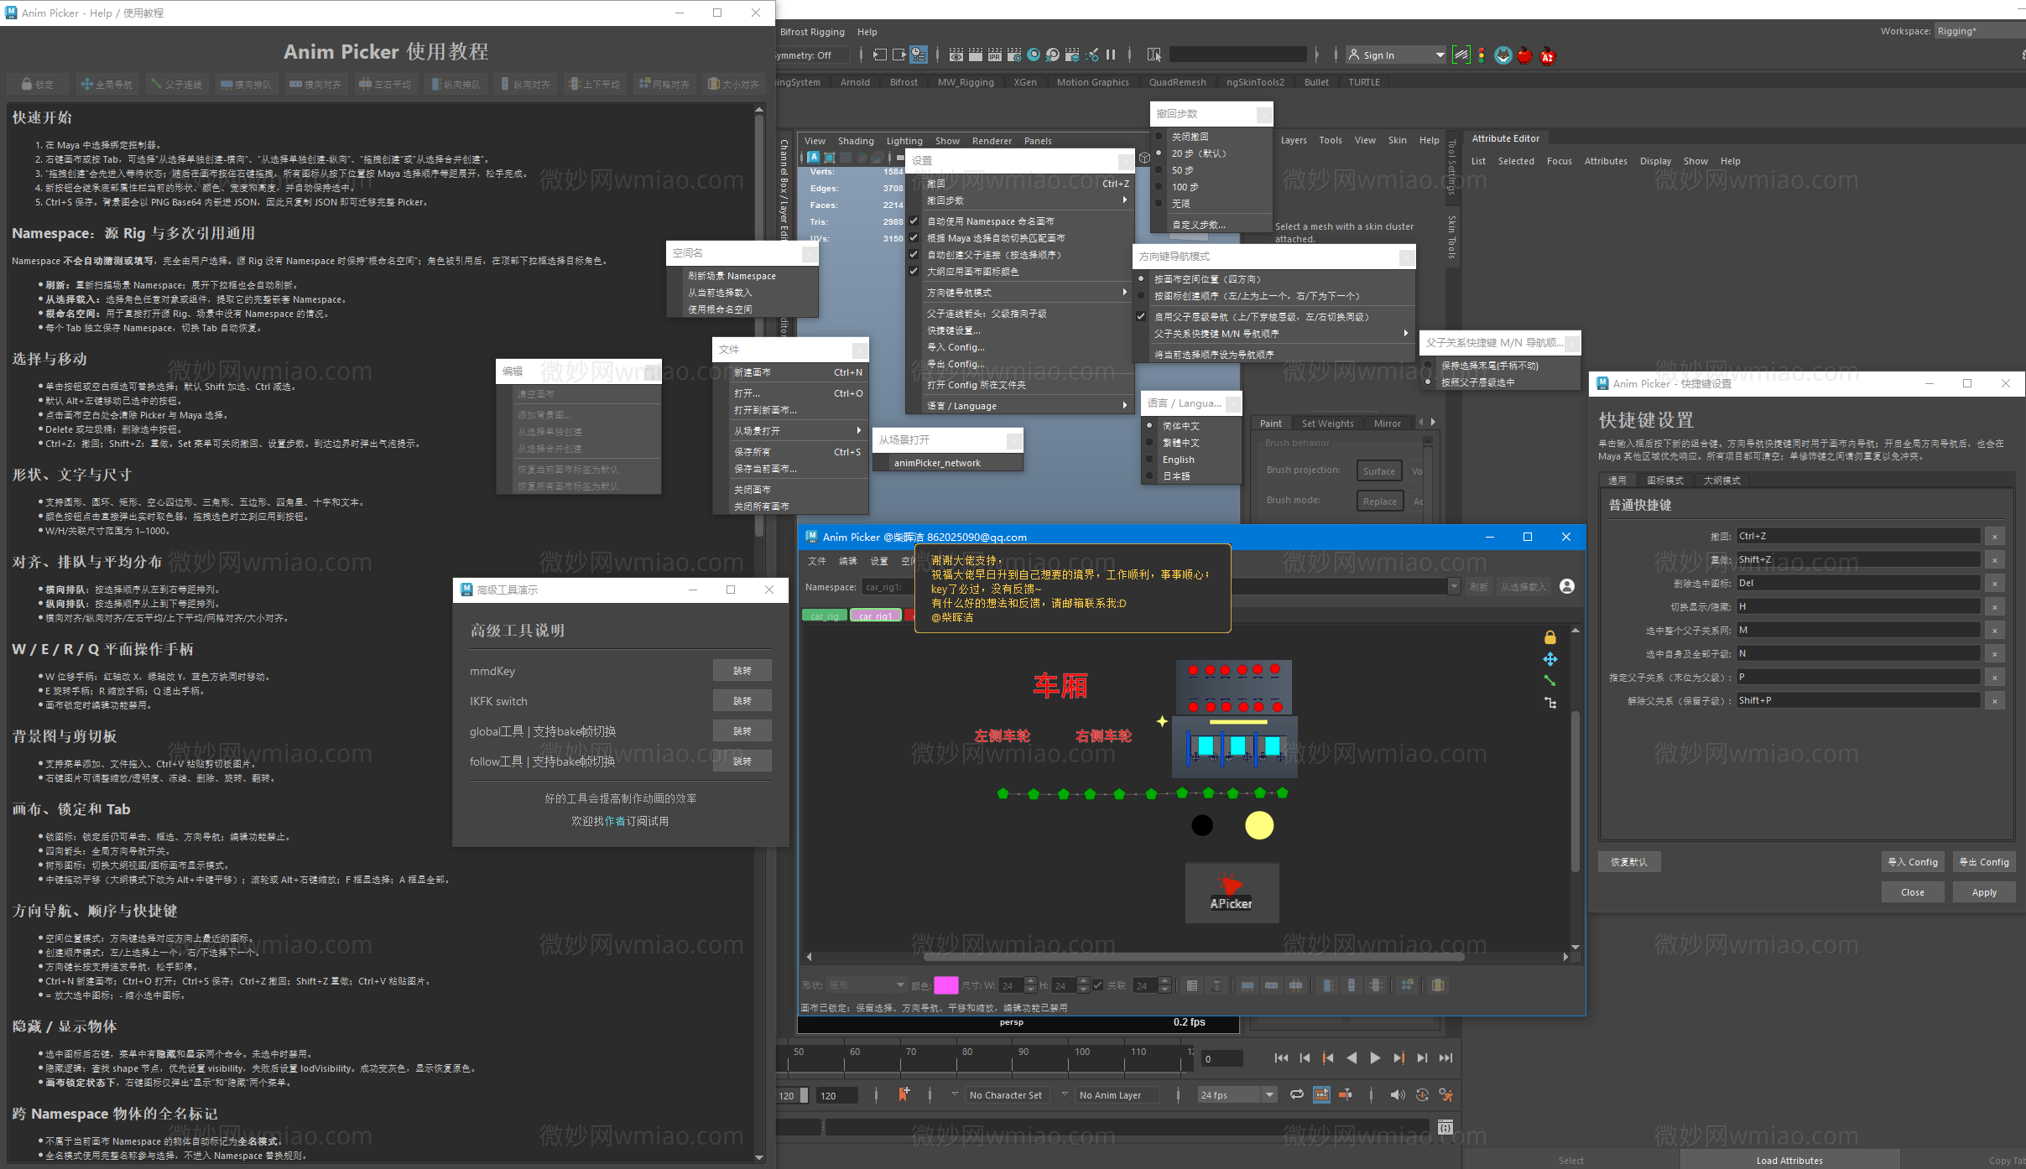Click the green parent-child line icon in the canvas
The width and height of the screenshot is (2026, 1169).
pyautogui.click(x=1550, y=681)
